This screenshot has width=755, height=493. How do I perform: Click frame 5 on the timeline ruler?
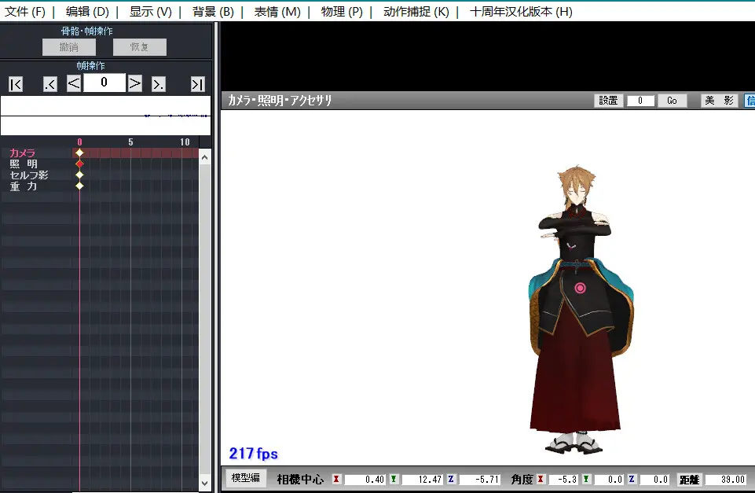pos(130,142)
